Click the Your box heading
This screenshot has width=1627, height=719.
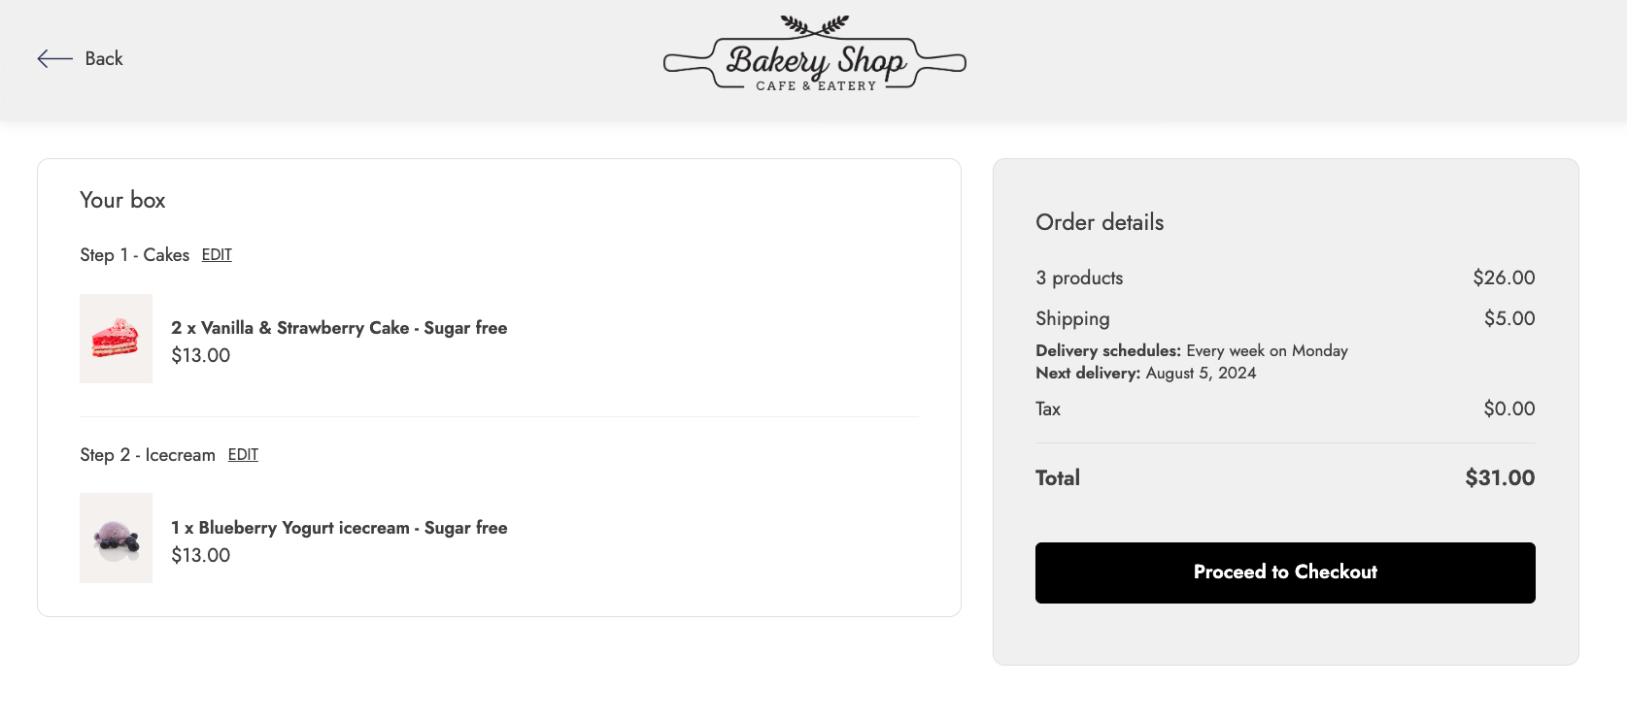coord(122,200)
